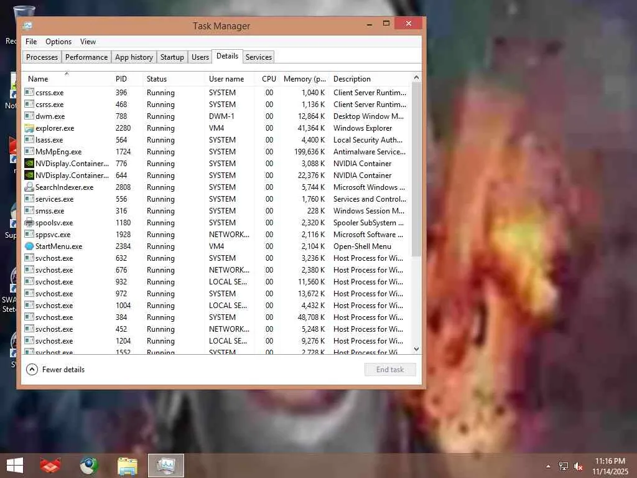Select svchost.exe row with PID 932

point(217,282)
